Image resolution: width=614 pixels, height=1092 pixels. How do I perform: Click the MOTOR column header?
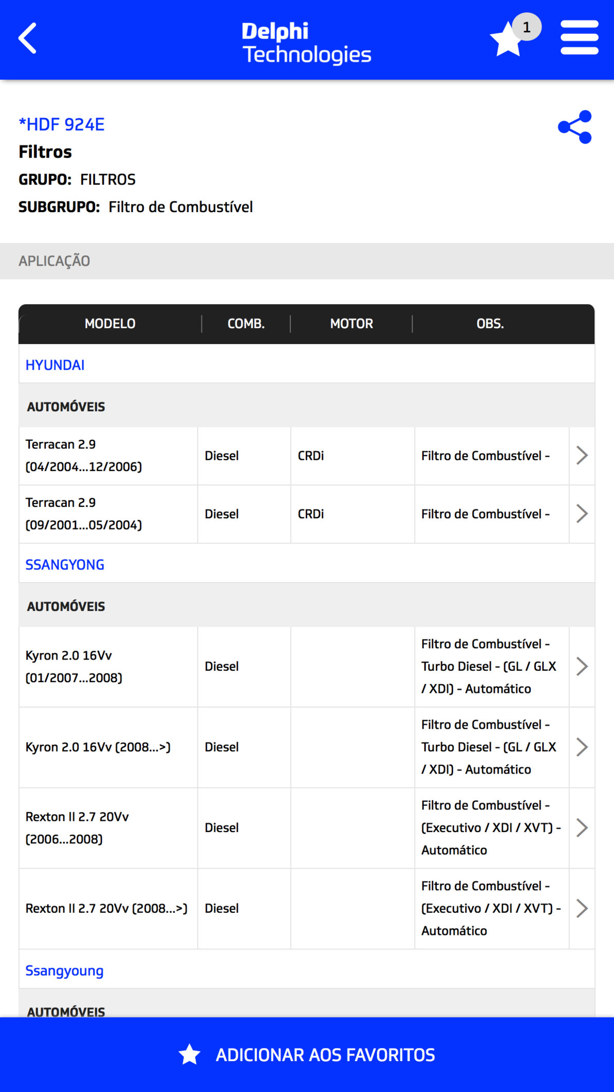point(351,324)
